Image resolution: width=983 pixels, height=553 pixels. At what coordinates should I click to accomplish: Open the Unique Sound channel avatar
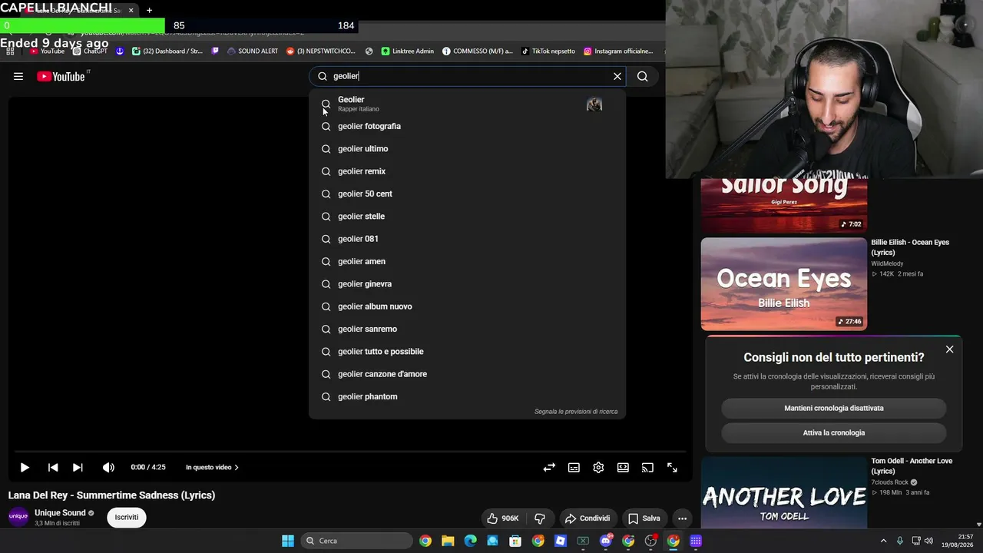[x=18, y=517]
